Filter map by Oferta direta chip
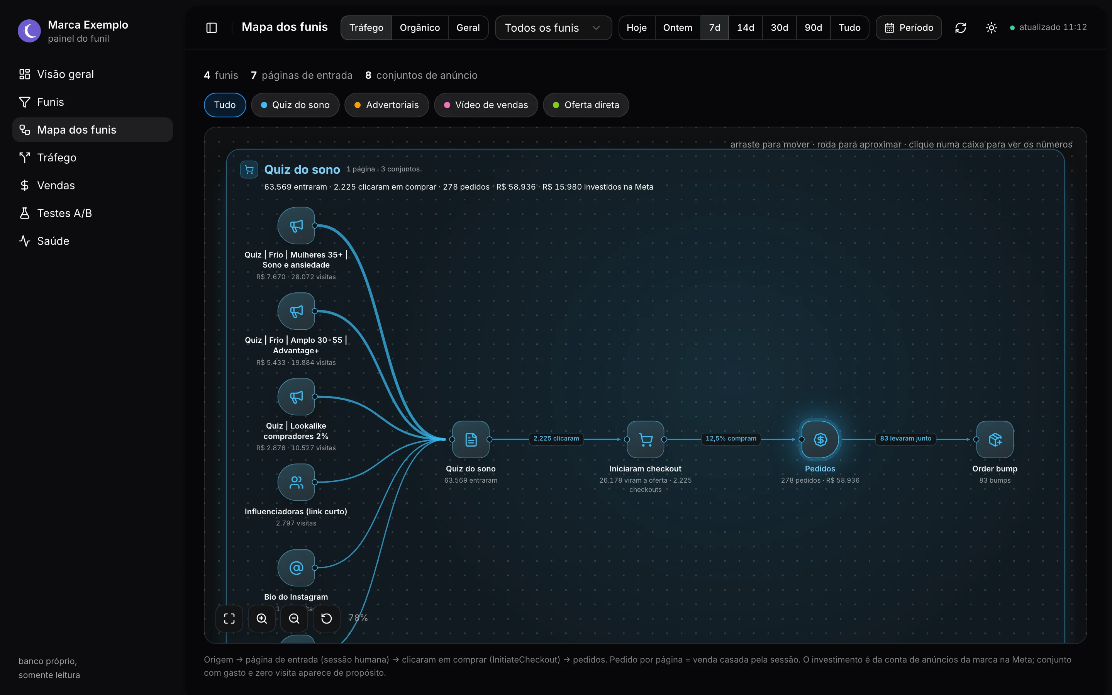 pos(586,105)
